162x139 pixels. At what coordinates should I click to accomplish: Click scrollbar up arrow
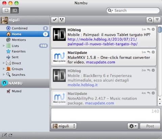(x=160, y=99)
